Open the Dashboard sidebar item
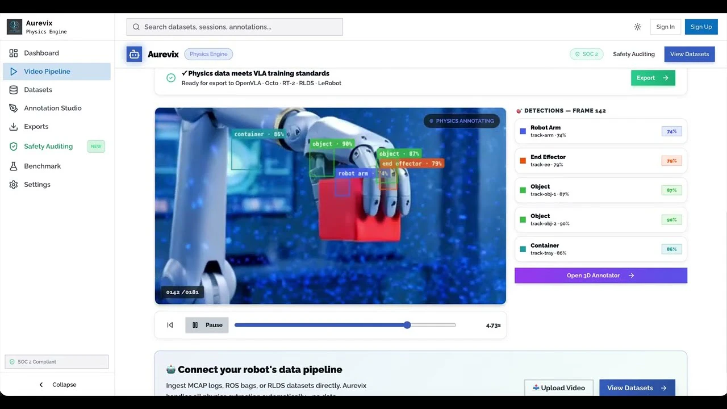 coord(57,53)
